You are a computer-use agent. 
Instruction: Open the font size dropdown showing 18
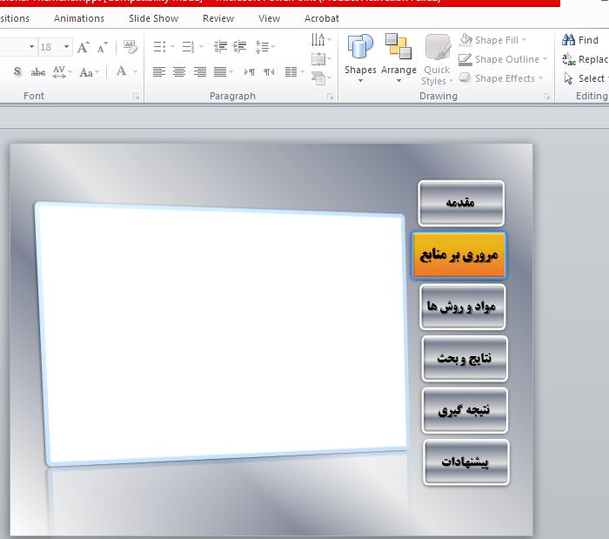[x=67, y=47]
